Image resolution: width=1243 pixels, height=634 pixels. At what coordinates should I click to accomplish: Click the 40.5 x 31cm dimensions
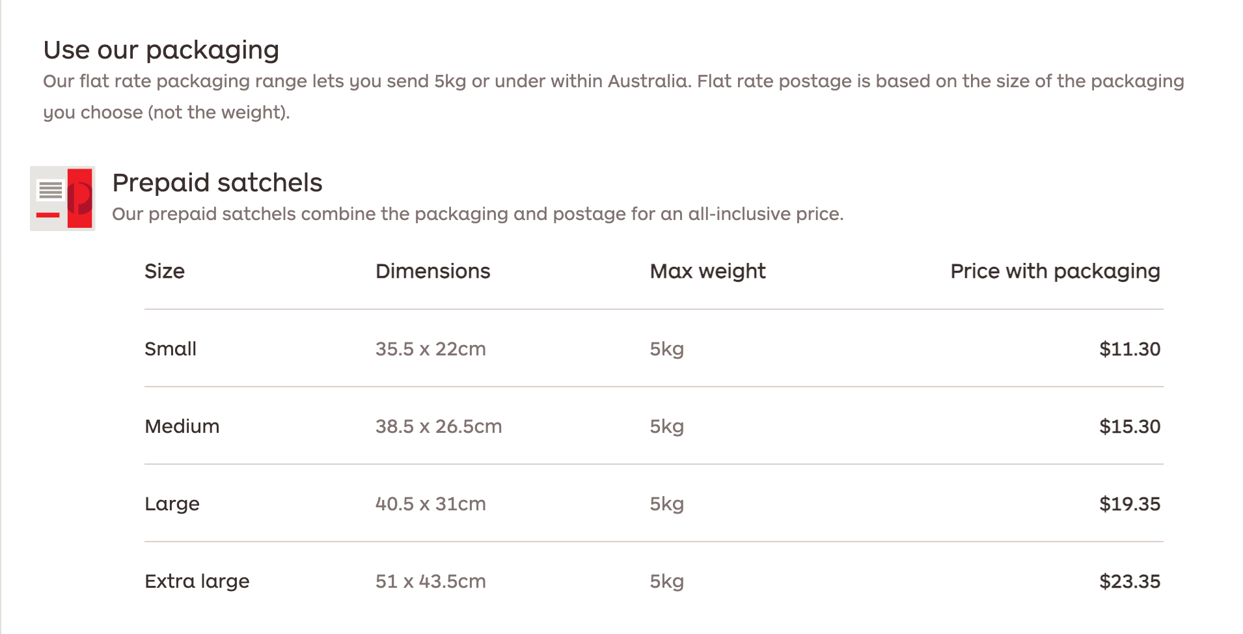pyautogui.click(x=431, y=504)
